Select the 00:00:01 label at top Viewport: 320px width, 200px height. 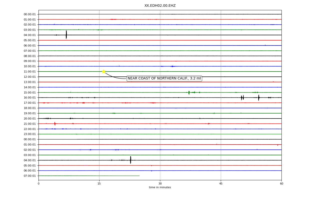pyautogui.click(x=30, y=14)
